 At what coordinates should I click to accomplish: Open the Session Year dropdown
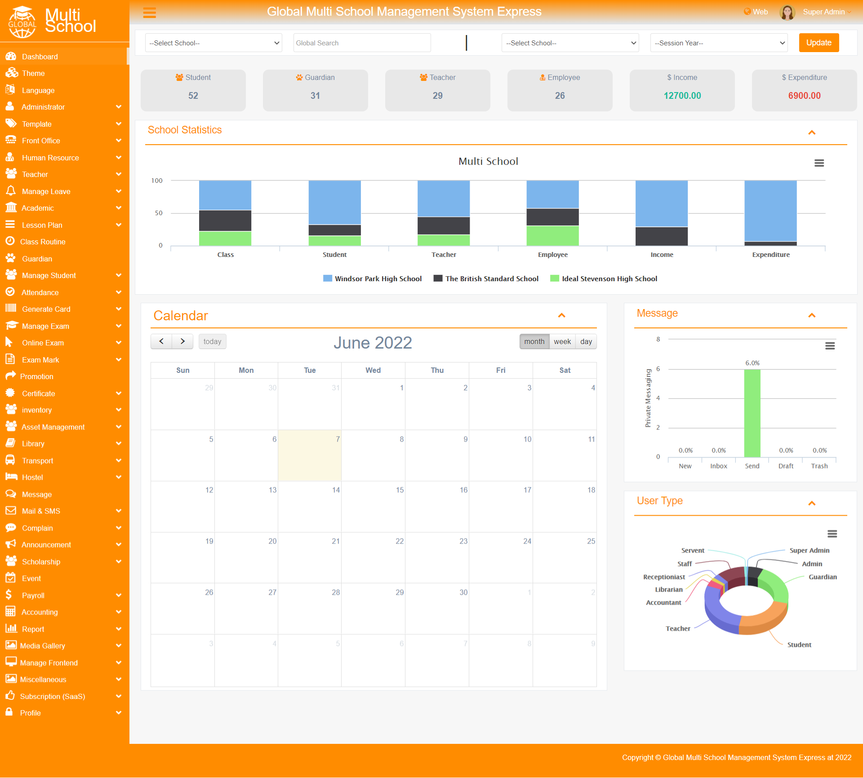coord(719,43)
